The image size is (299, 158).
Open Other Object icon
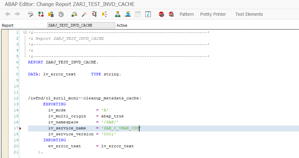coord(51,14)
